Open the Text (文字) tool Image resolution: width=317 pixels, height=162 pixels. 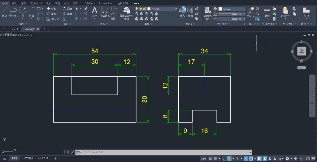[x=94, y=12]
